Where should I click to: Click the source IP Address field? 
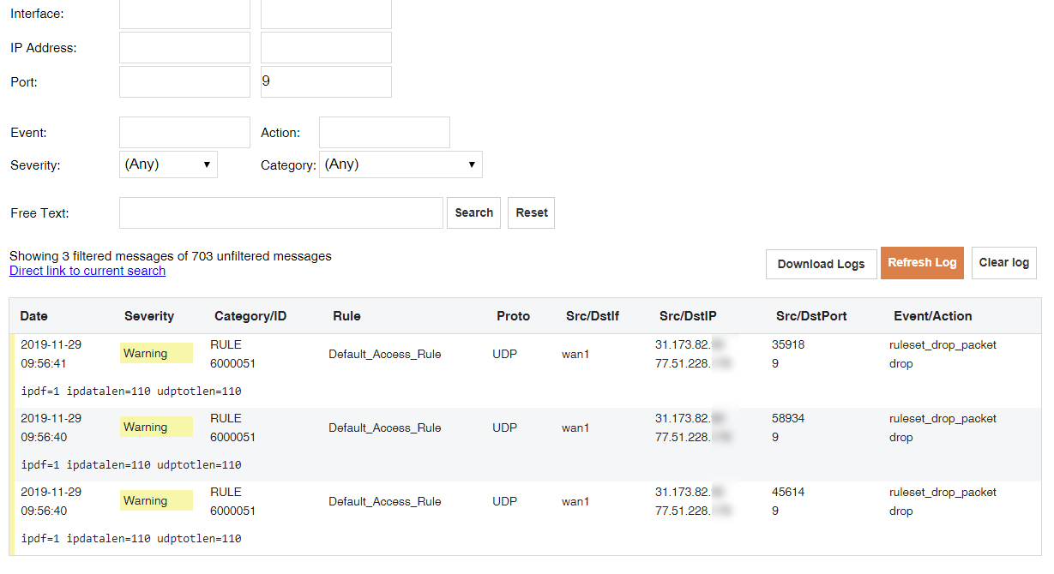click(x=184, y=48)
